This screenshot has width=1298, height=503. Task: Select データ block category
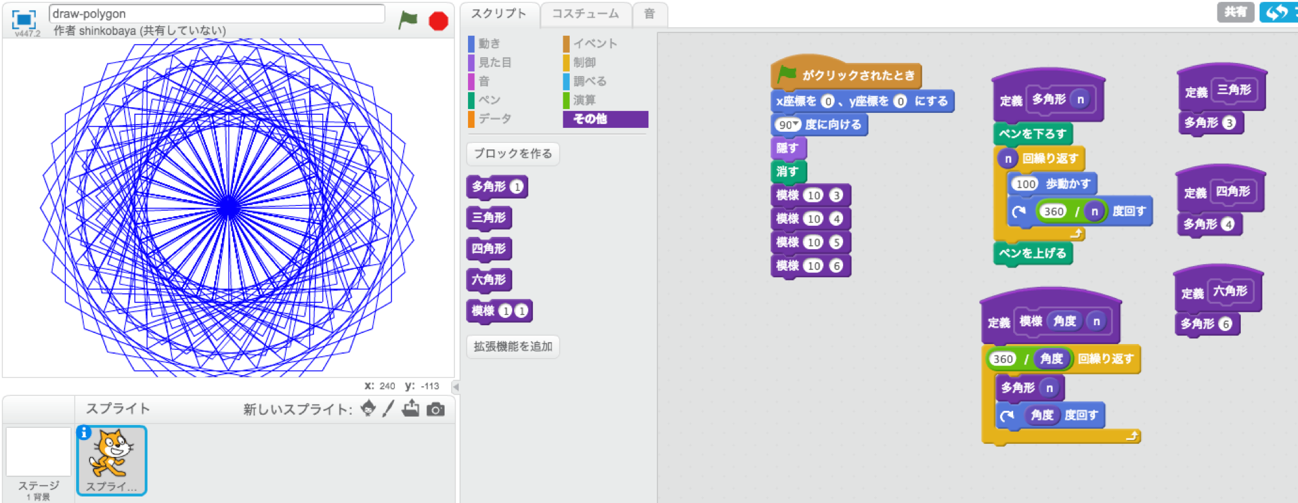tap(495, 119)
